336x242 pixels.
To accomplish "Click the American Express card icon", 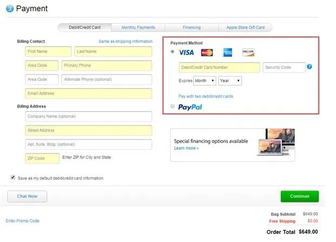I will [228, 52].
